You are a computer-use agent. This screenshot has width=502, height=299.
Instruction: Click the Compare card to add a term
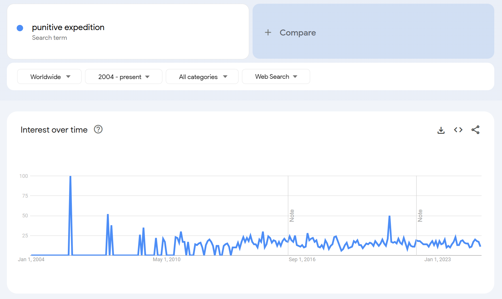coord(373,32)
